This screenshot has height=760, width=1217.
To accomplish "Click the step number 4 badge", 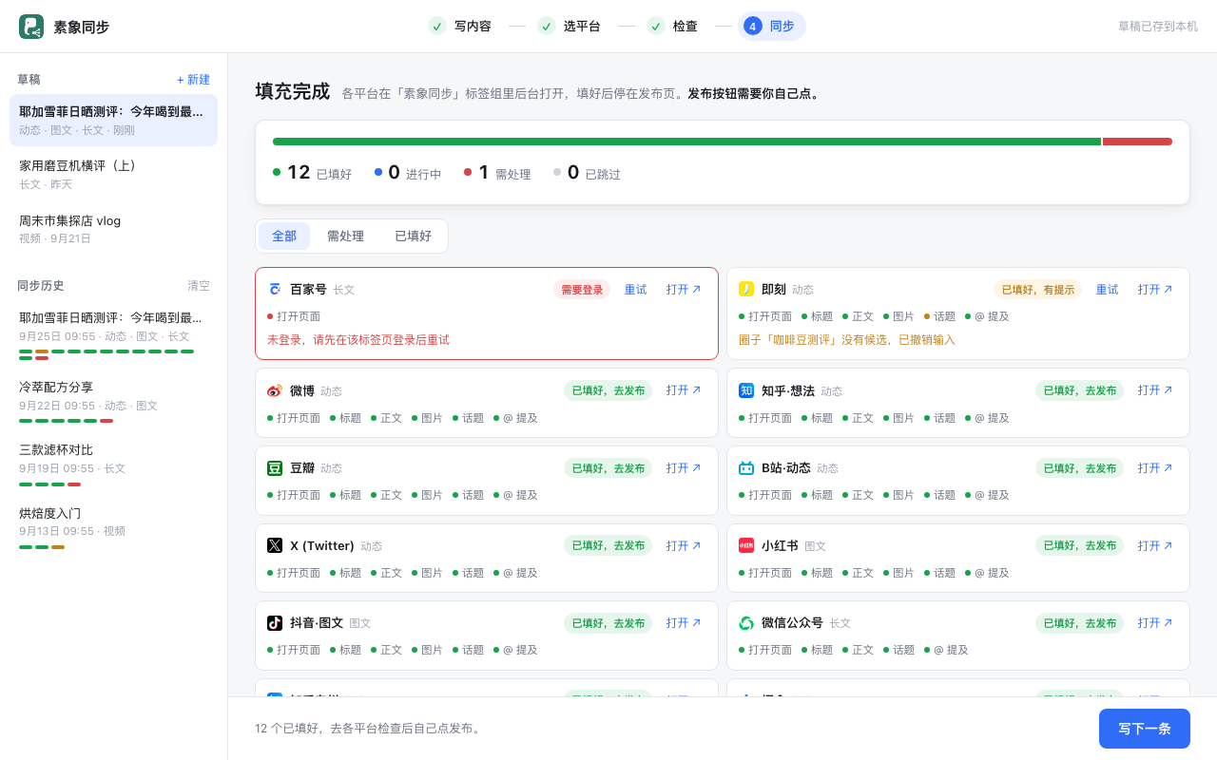I will (x=753, y=26).
